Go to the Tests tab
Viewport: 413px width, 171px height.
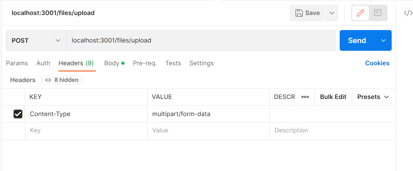[173, 63]
